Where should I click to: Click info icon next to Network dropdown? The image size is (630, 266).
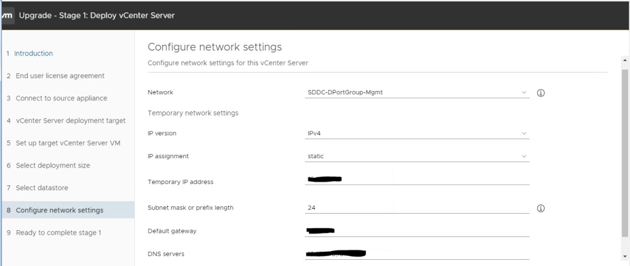(x=541, y=93)
